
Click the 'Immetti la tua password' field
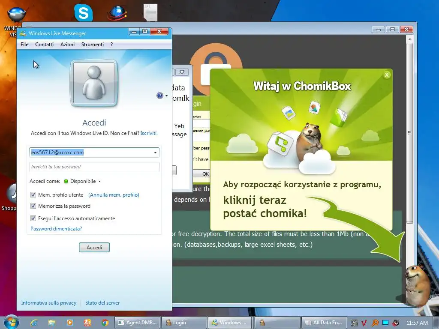click(x=94, y=167)
